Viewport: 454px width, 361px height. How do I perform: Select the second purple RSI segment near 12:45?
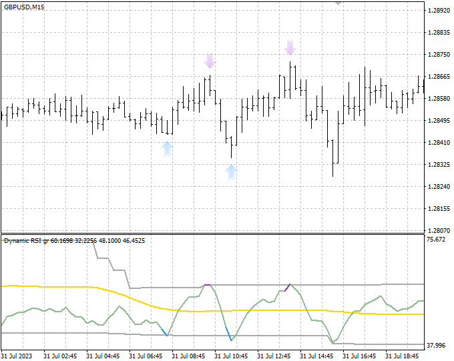tap(287, 288)
